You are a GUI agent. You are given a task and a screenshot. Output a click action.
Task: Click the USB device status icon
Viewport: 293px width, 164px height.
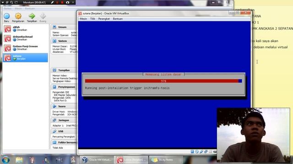pyautogui.click(x=201, y=152)
